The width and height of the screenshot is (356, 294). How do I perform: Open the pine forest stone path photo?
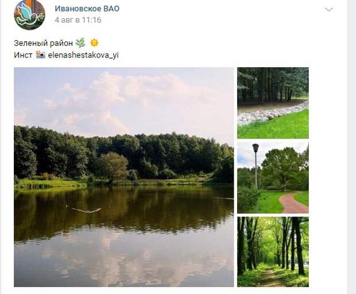273,103
